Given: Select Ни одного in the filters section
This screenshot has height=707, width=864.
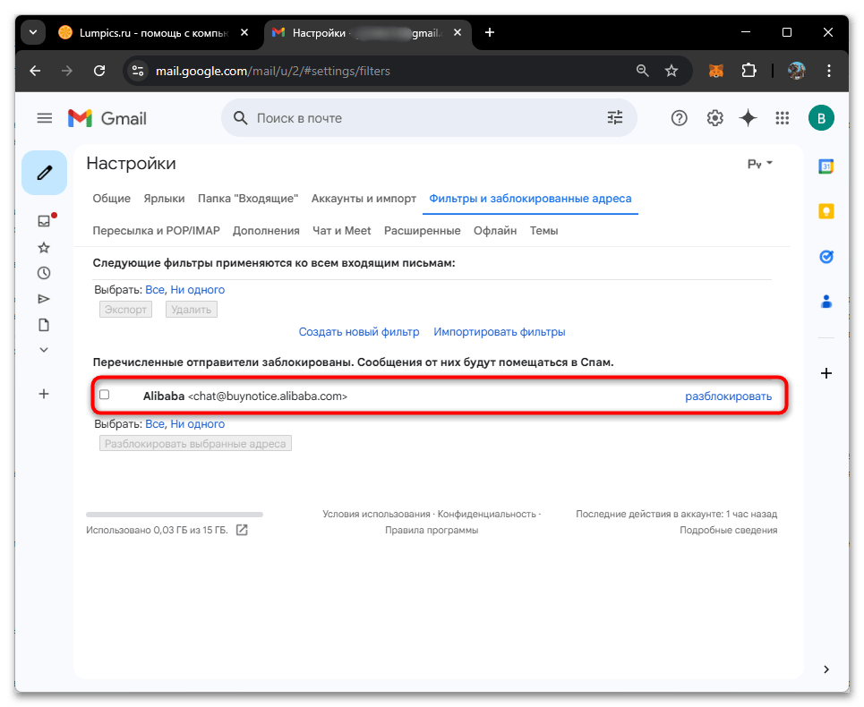Looking at the screenshot, I should 197,290.
